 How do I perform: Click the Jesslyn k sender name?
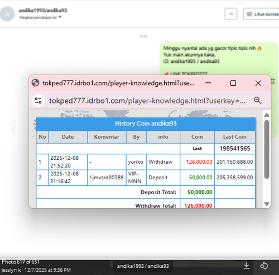pos(11,270)
